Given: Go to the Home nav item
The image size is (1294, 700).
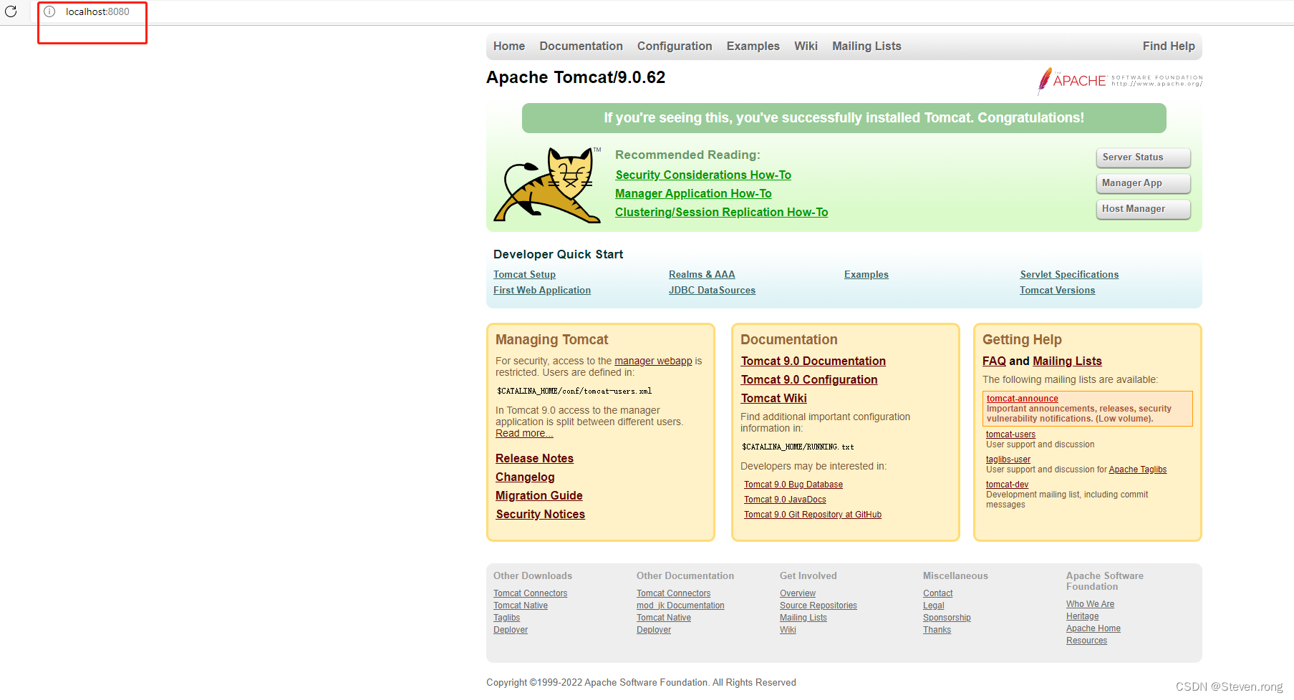Looking at the screenshot, I should [509, 47].
